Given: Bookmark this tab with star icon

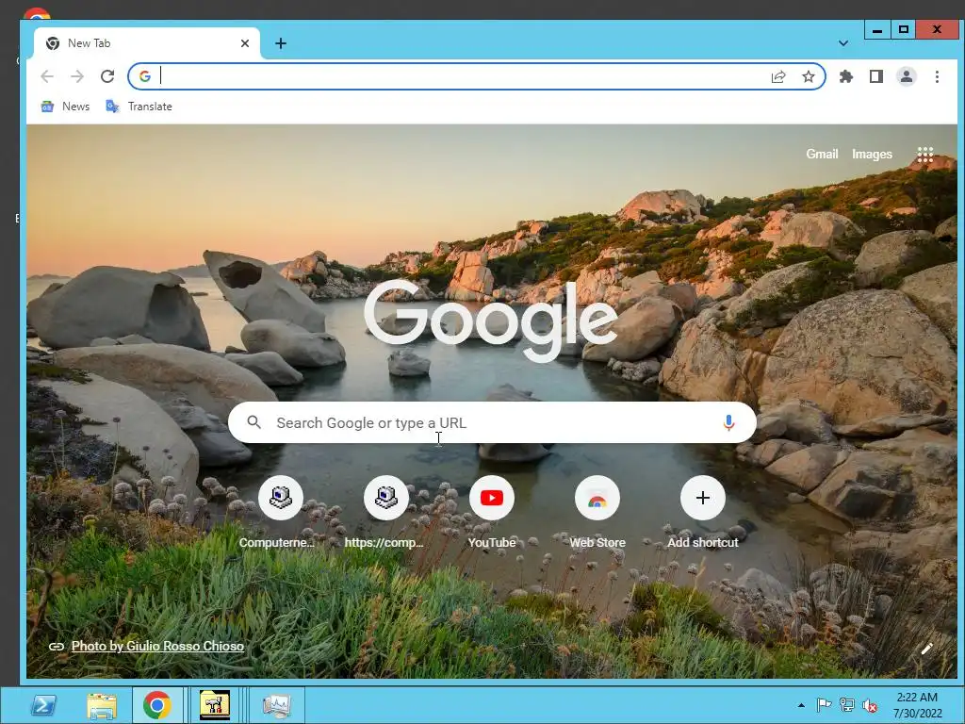Looking at the screenshot, I should 809,76.
